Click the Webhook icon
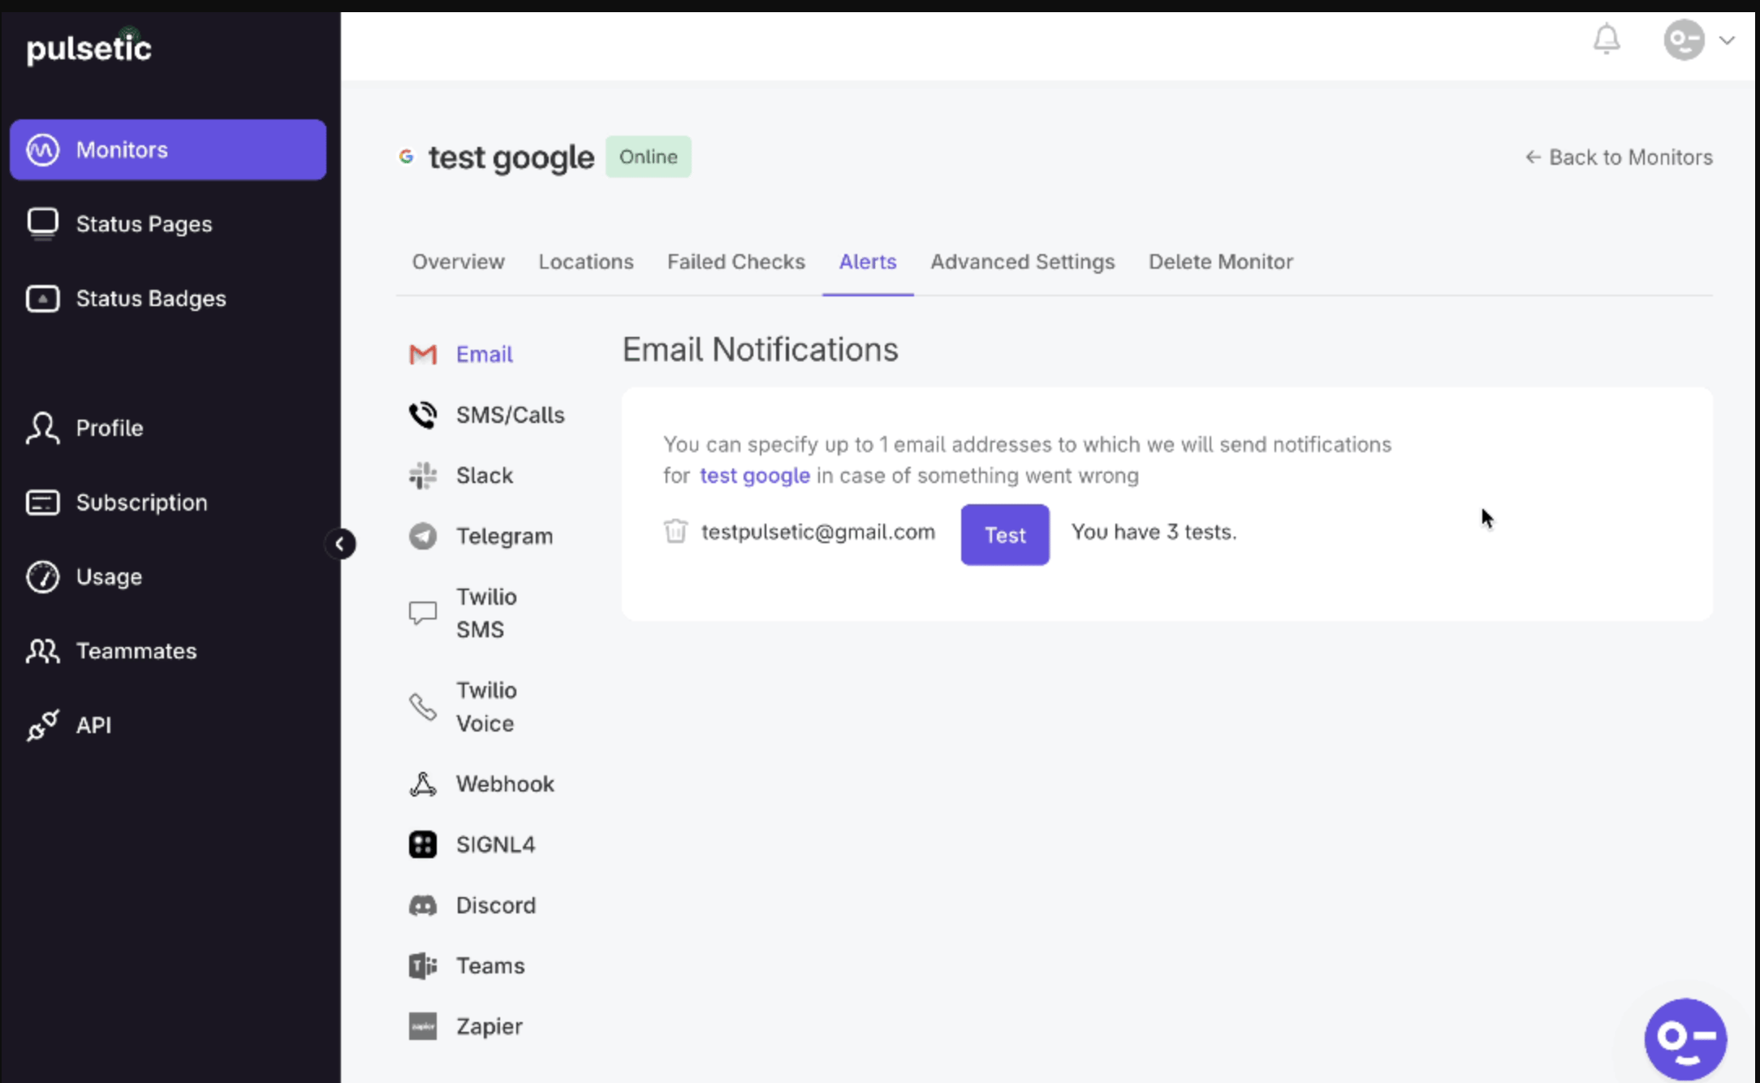The image size is (1760, 1083). (422, 783)
